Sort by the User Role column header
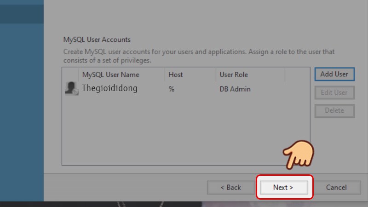Image resolution: width=368 pixels, height=207 pixels. click(x=234, y=75)
